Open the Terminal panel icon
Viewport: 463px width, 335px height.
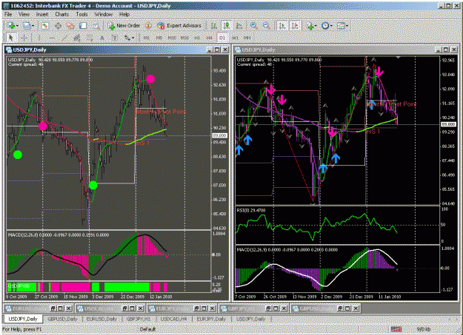(83, 26)
